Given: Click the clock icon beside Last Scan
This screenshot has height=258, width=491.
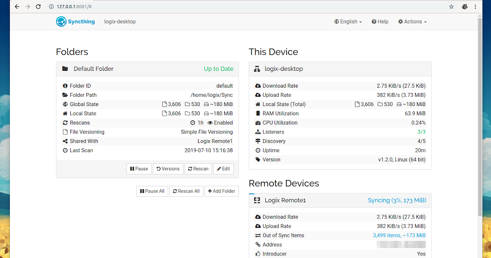Looking at the screenshot, I should click(65, 150).
